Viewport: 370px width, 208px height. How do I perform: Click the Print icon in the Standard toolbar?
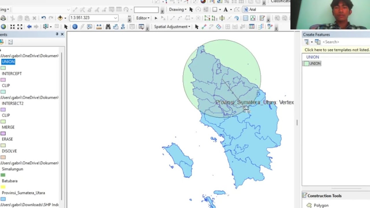tap(3, 18)
